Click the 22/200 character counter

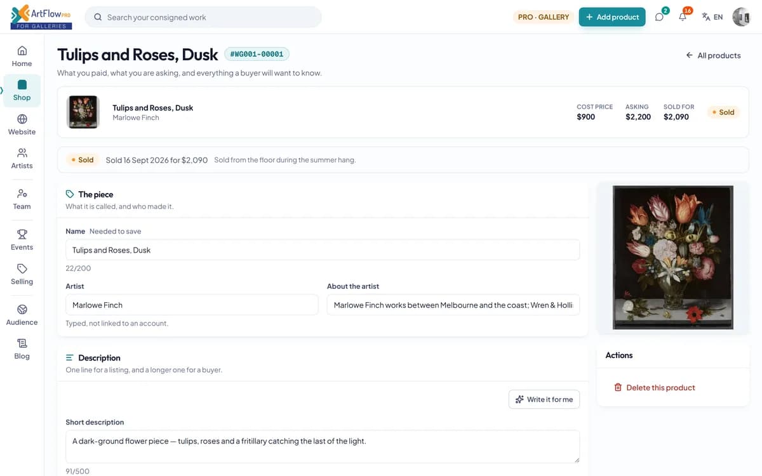pos(78,268)
